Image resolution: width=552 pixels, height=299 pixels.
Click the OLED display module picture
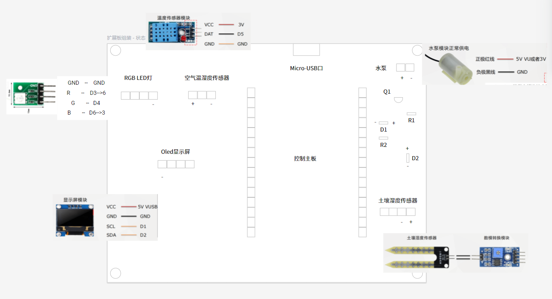(x=75, y=220)
